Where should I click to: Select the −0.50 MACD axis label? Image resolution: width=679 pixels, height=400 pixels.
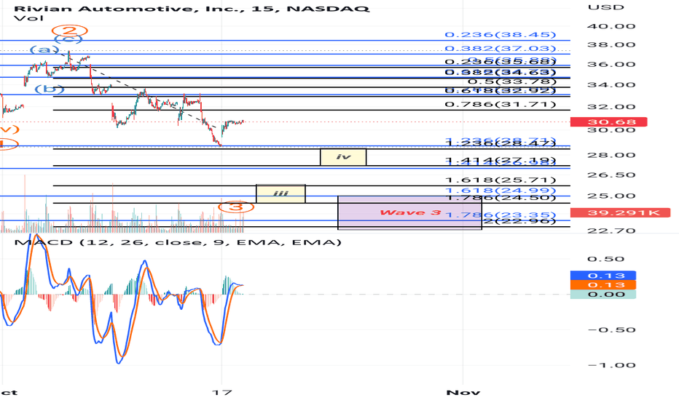[611, 330]
